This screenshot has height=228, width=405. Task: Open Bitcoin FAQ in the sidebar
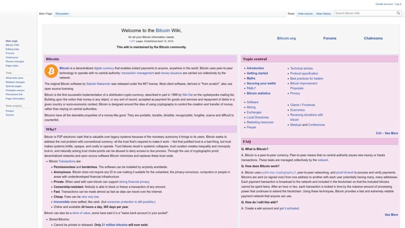[12, 45]
